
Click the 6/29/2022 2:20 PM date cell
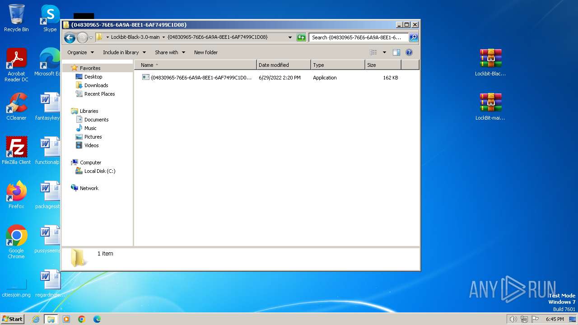(x=280, y=78)
